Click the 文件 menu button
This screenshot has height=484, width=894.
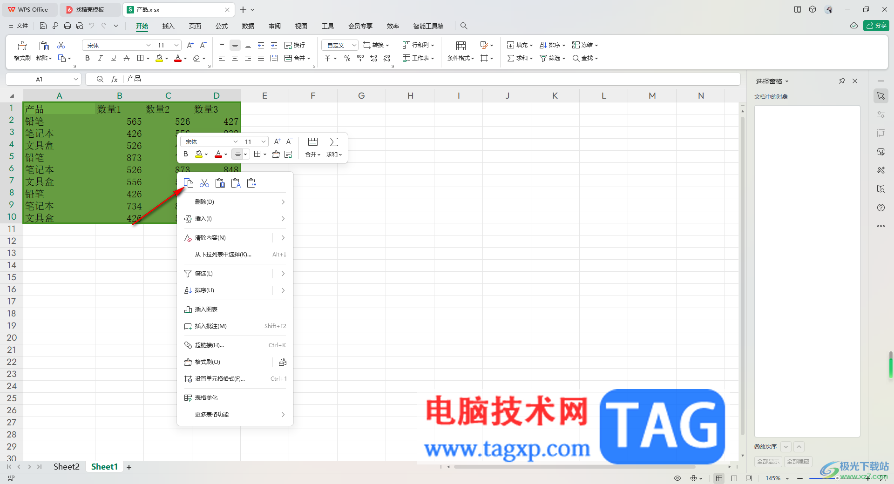click(x=19, y=26)
